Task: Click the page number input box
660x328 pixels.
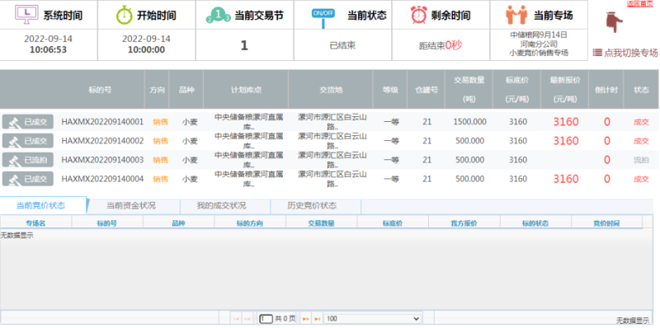Action: [266, 319]
